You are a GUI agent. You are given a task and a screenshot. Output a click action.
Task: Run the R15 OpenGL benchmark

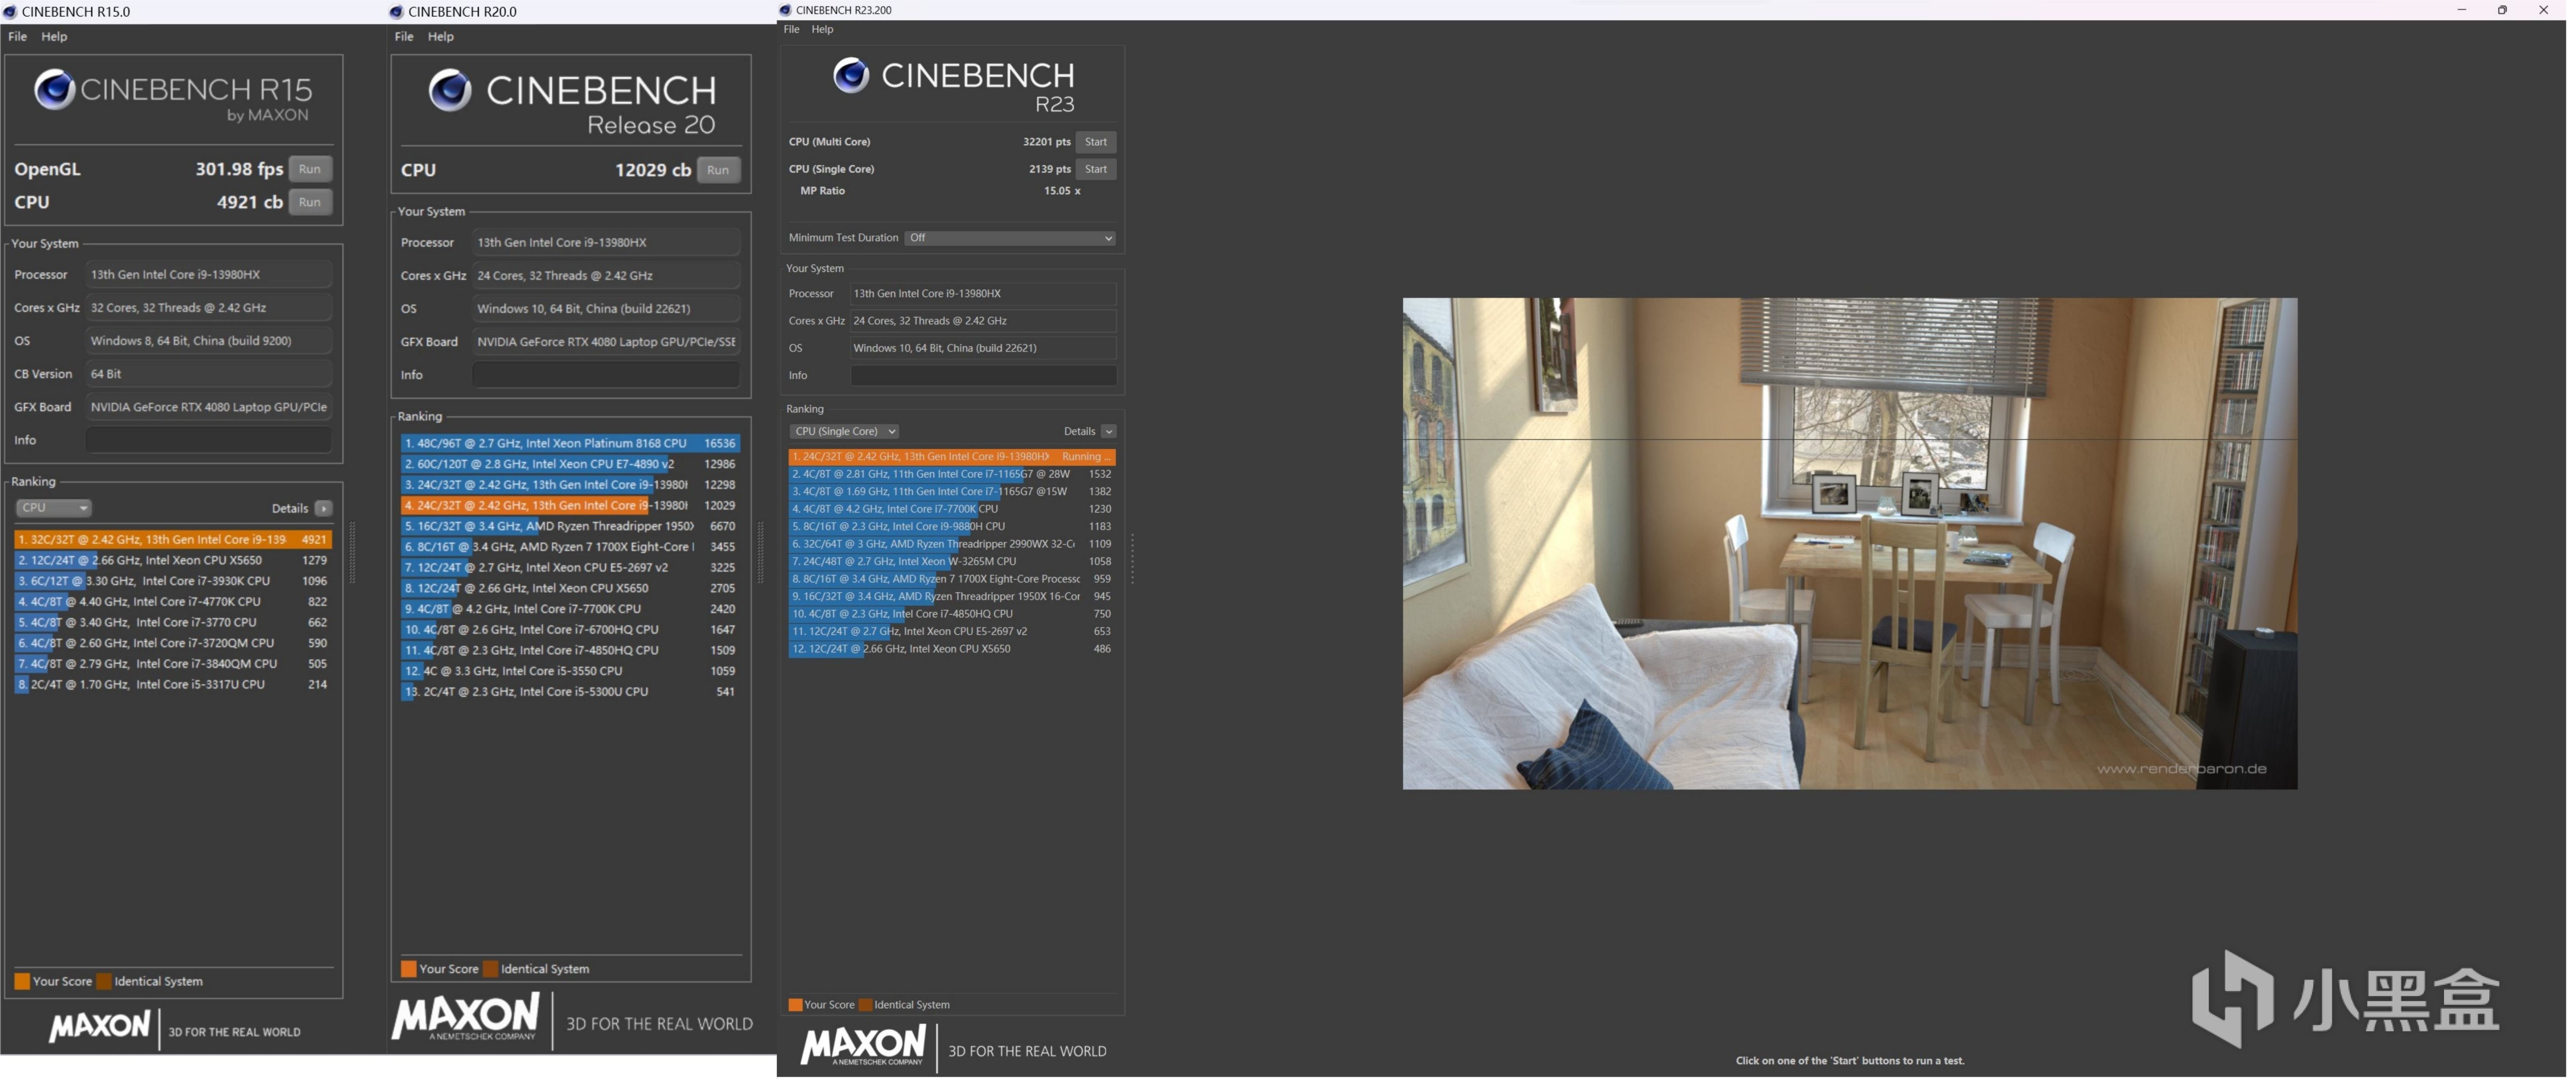pos(310,169)
